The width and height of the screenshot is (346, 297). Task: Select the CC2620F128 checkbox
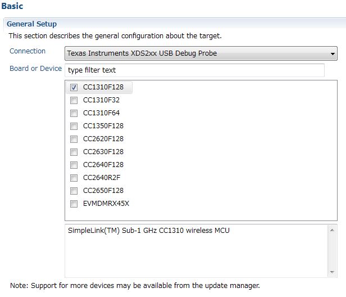tap(74, 139)
